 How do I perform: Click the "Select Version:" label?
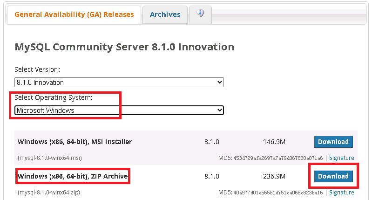point(37,69)
